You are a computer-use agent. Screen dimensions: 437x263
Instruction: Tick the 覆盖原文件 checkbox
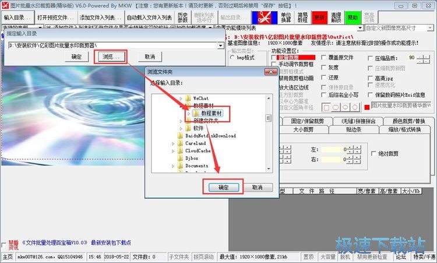[x=323, y=58]
